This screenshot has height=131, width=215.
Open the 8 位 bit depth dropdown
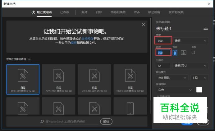199,78
